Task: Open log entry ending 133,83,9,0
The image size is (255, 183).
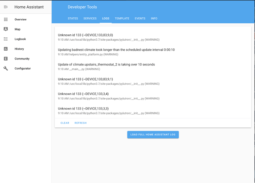Action: [x=153, y=37]
